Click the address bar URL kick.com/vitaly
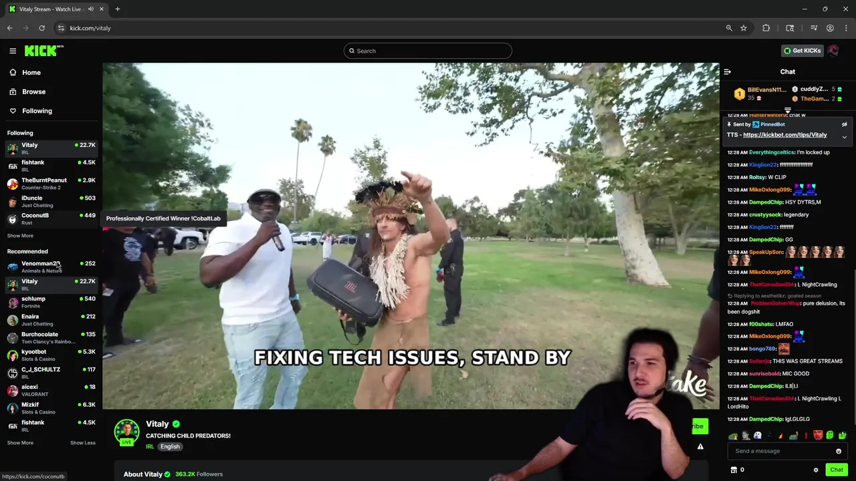The image size is (856, 481). coord(90,28)
